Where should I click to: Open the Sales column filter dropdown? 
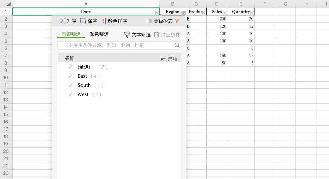point(225,12)
